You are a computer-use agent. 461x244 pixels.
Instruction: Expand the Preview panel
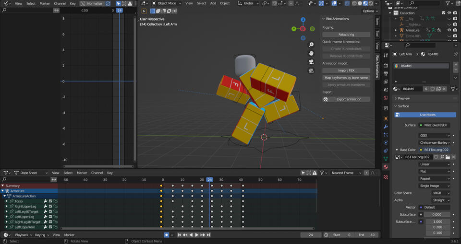[x=404, y=98]
